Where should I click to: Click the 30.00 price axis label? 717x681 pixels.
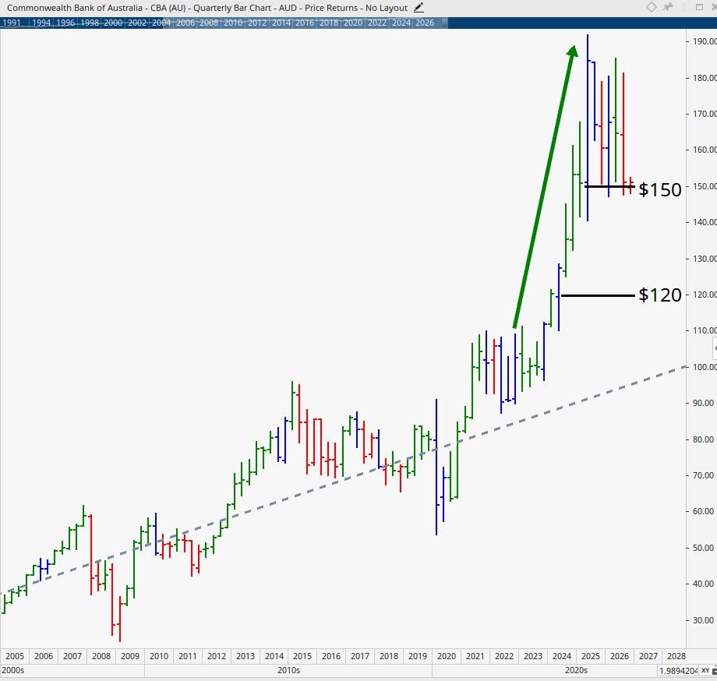(703, 620)
